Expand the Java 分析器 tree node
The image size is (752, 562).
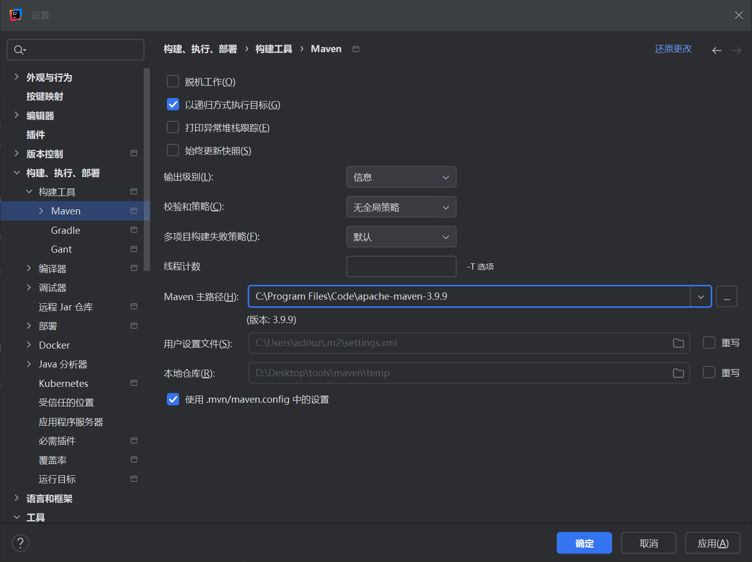(29, 364)
